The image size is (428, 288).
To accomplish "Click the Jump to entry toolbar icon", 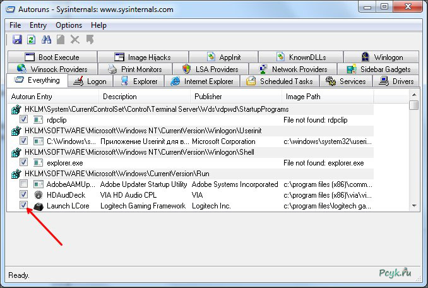I will (90, 40).
